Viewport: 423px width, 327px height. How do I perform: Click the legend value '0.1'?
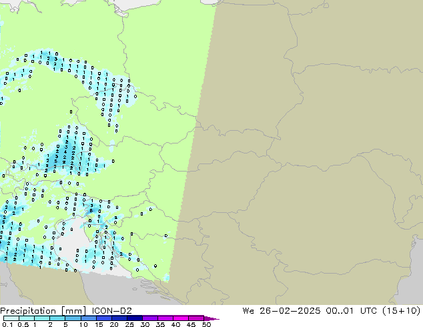7,324
